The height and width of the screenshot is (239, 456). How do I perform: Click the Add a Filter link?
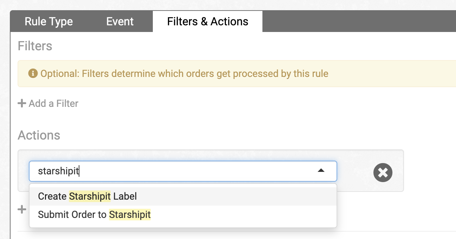pos(53,103)
